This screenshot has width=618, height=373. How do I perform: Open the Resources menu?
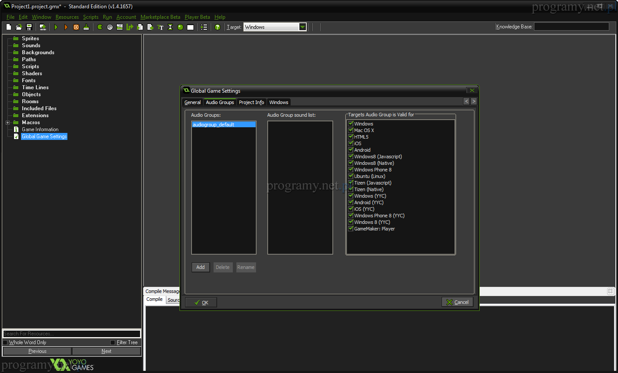67,17
